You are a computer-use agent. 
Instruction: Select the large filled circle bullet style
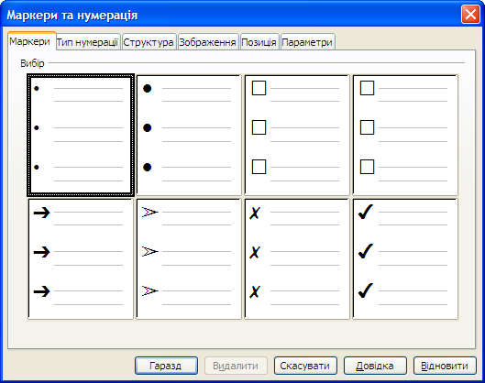click(189, 135)
